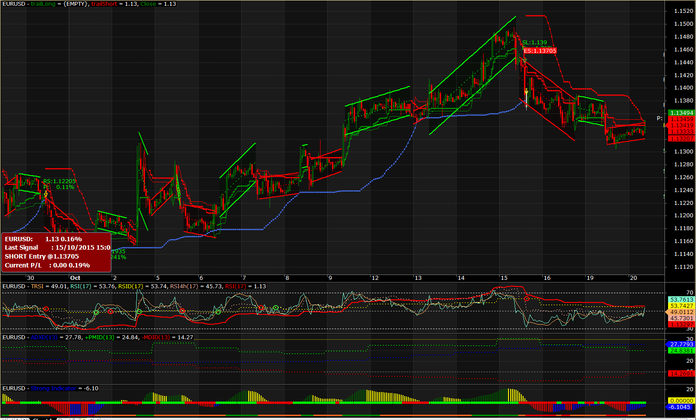696x420 pixels.
Task: Click the green RS:1.12205 label
Action: (59, 181)
